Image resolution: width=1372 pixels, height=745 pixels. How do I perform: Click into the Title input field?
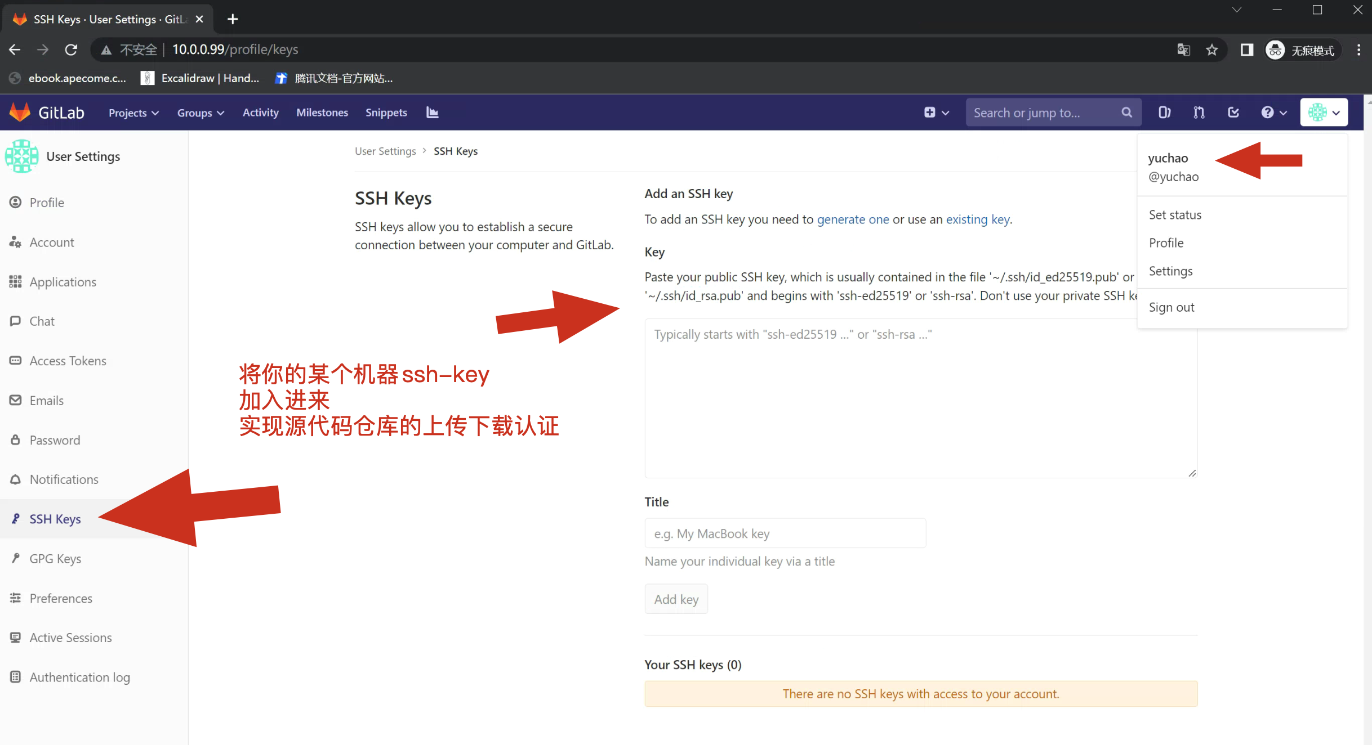pos(785,533)
